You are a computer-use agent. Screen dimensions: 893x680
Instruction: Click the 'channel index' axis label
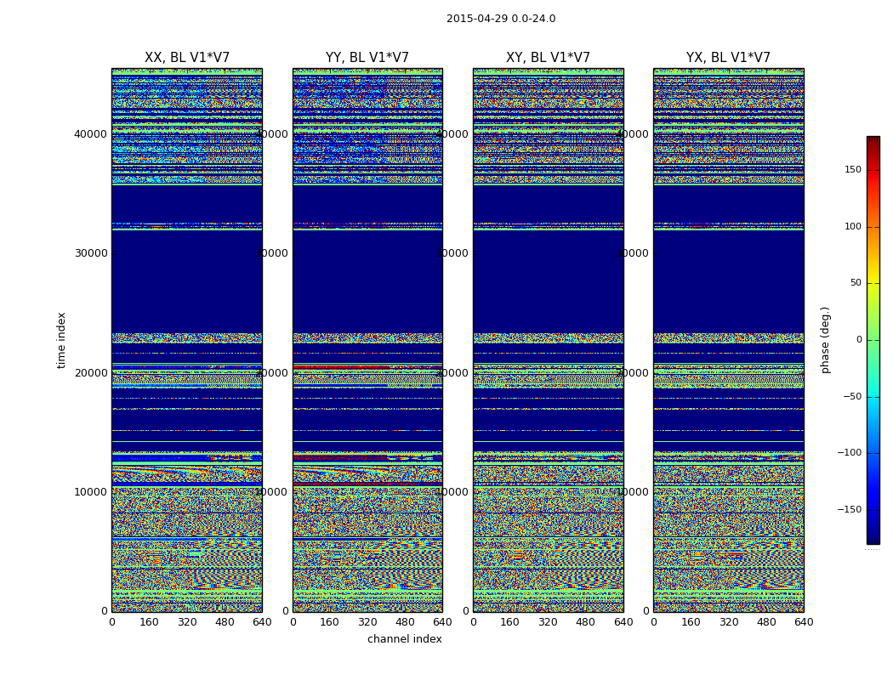(404, 639)
